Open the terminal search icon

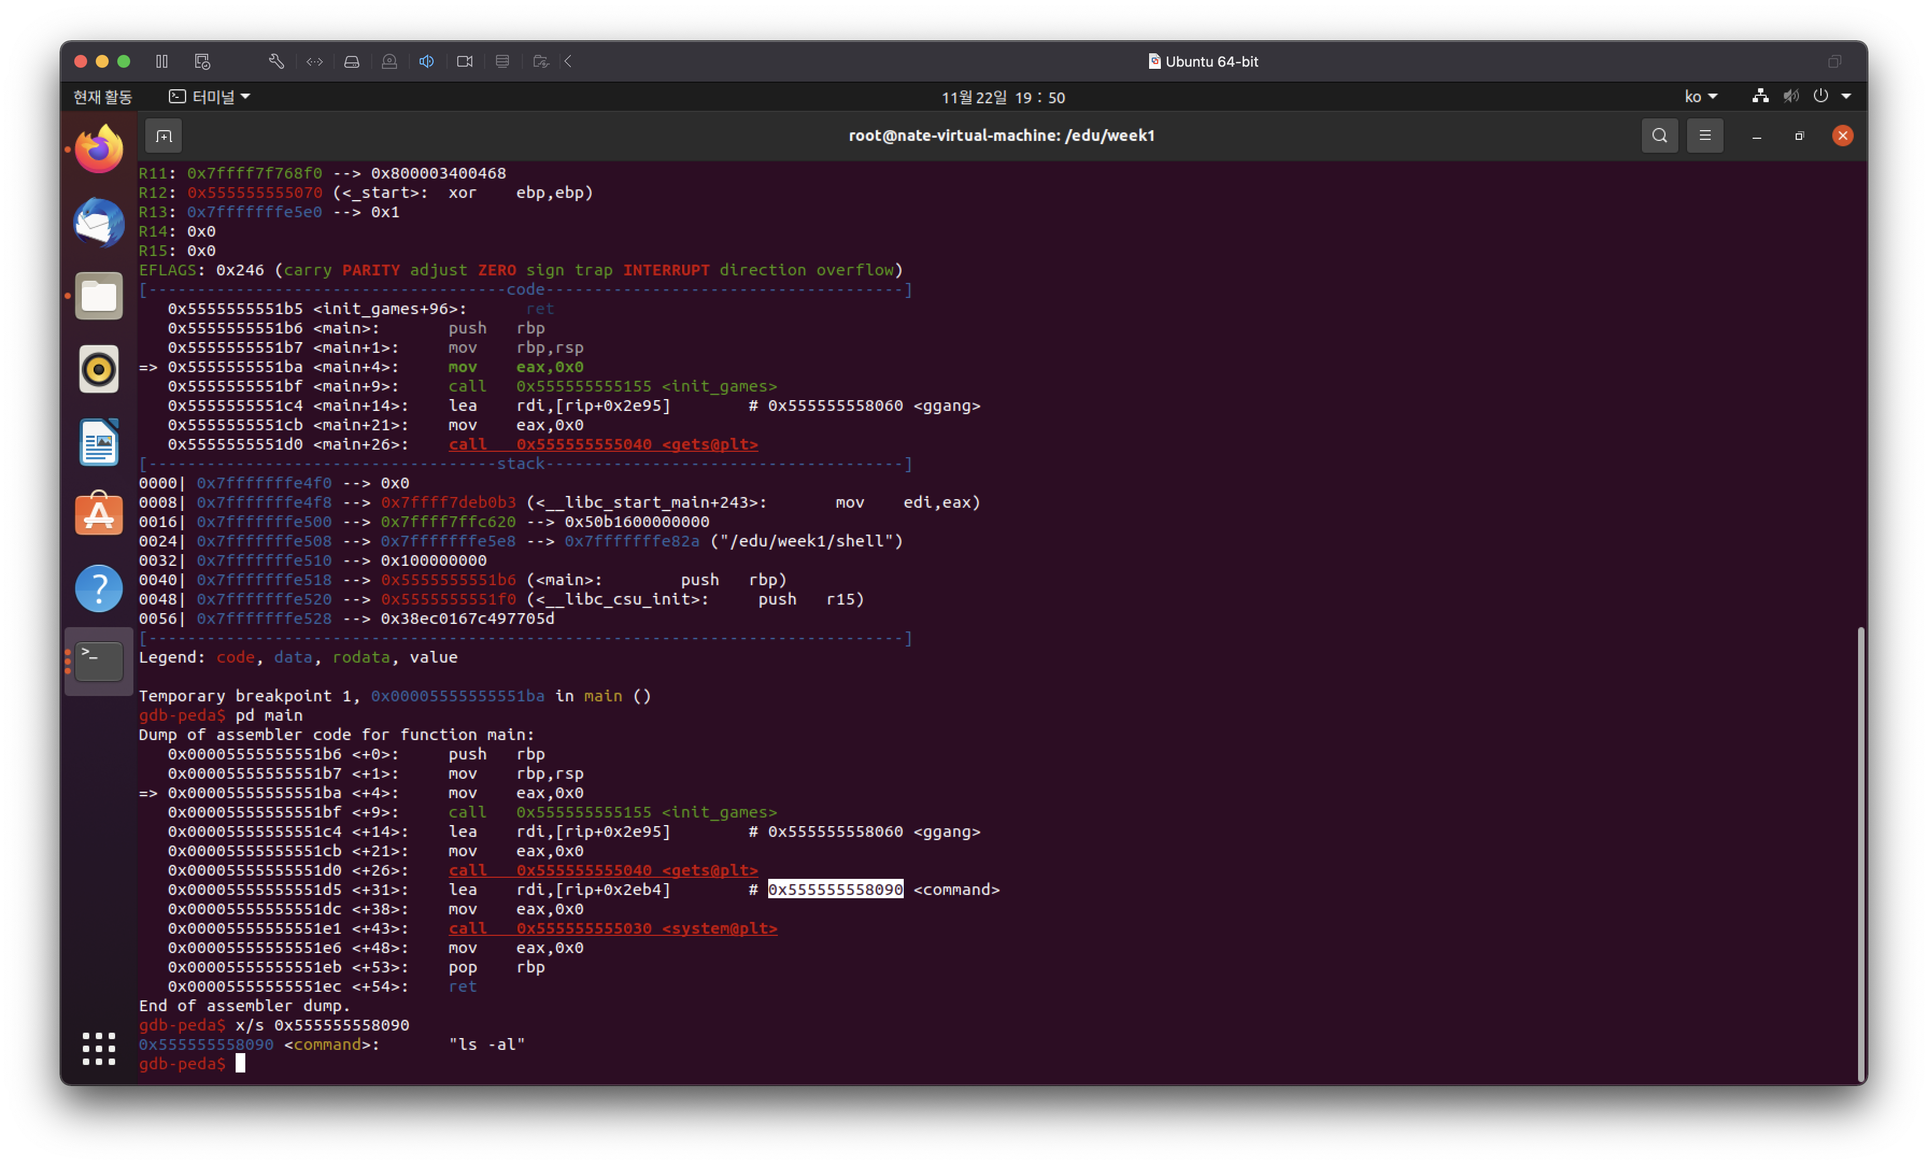[x=1659, y=136]
